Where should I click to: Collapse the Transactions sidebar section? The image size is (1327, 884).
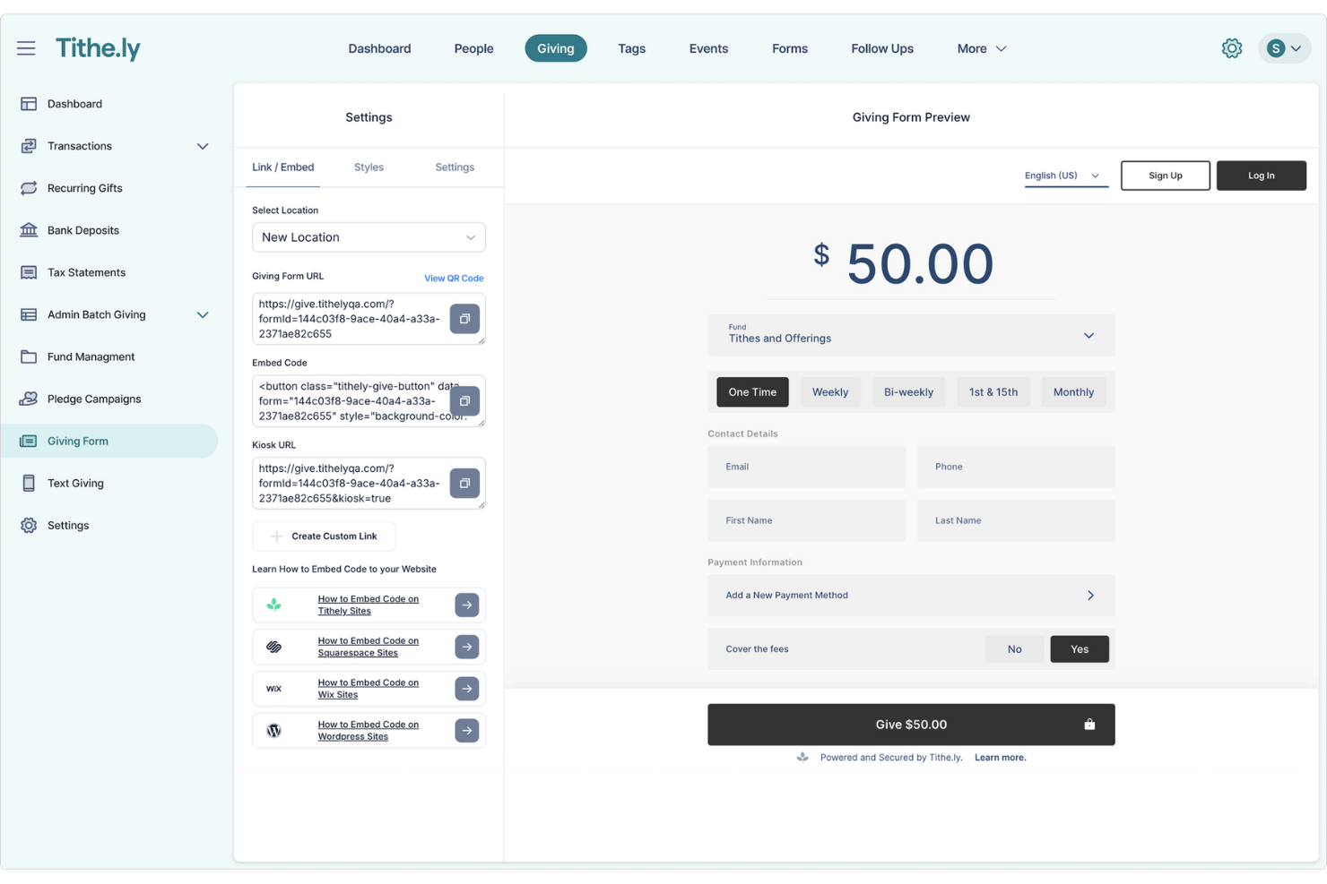pyautogui.click(x=203, y=146)
